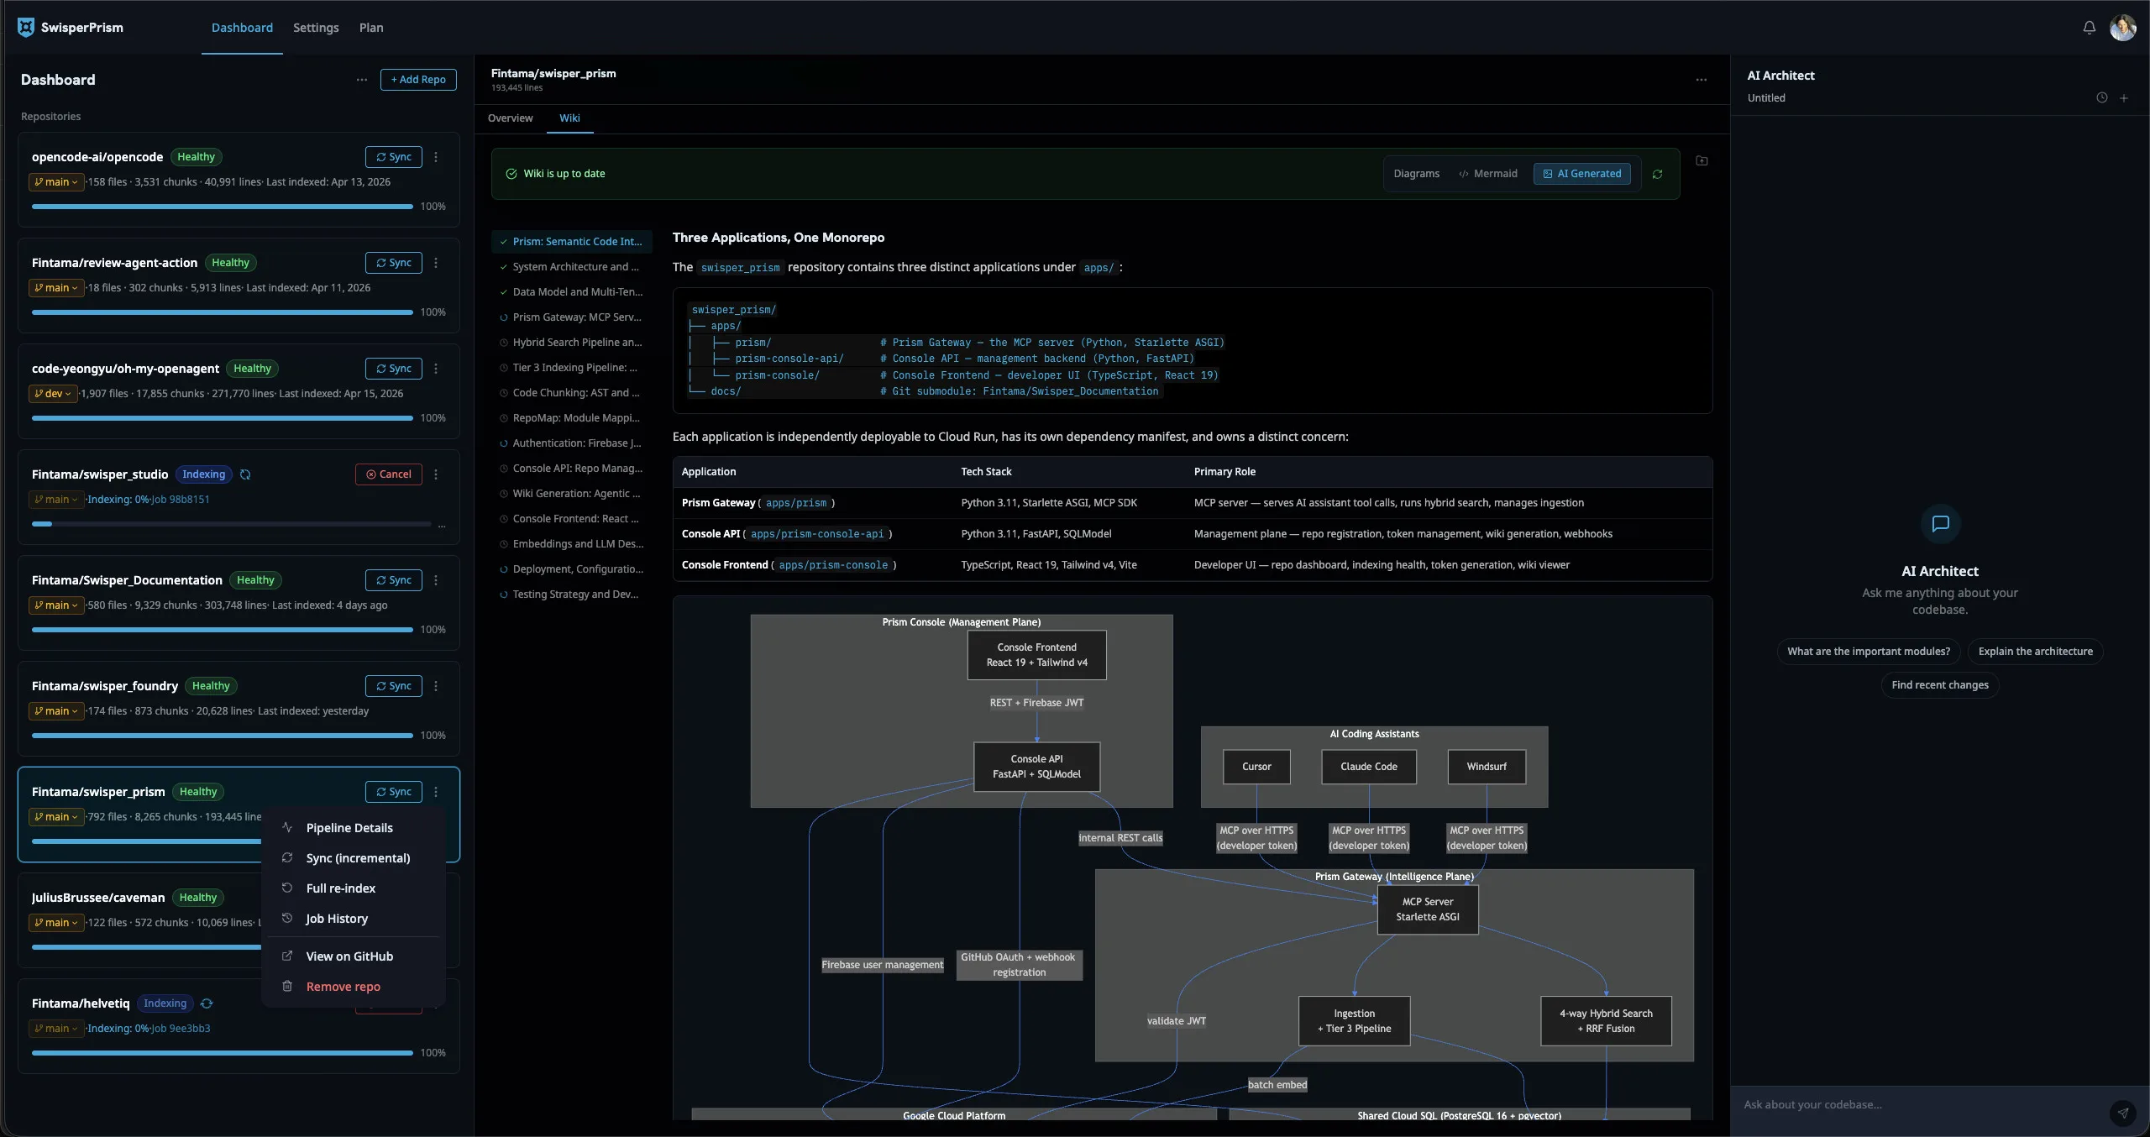Viewport: 2150px width, 1137px height.
Task: Open wiki page 'Authentication: Firebase J...'
Action: (x=572, y=443)
